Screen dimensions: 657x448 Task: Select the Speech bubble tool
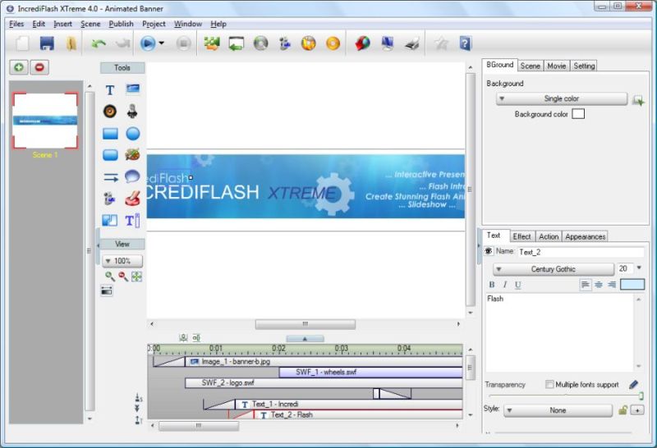(132, 176)
